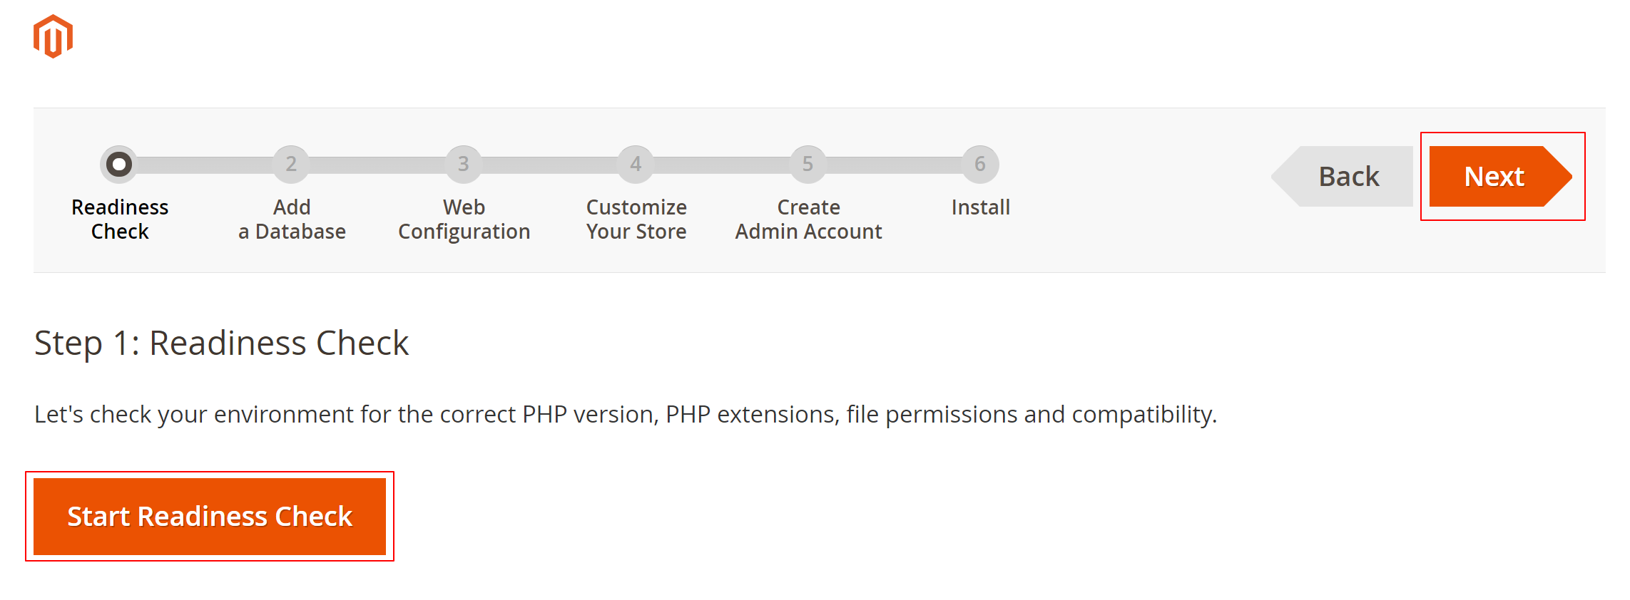Open the Create Admin Account step label

808,219
